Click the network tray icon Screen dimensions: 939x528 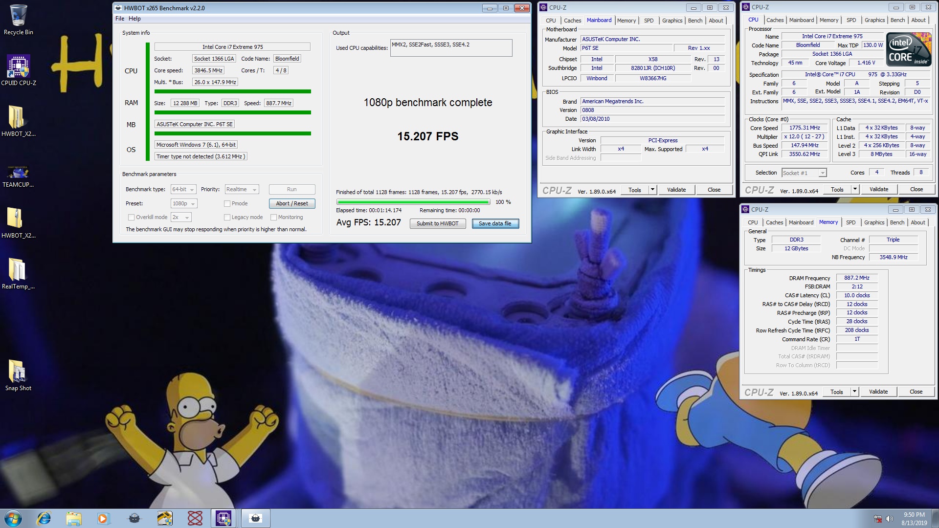(878, 519)
